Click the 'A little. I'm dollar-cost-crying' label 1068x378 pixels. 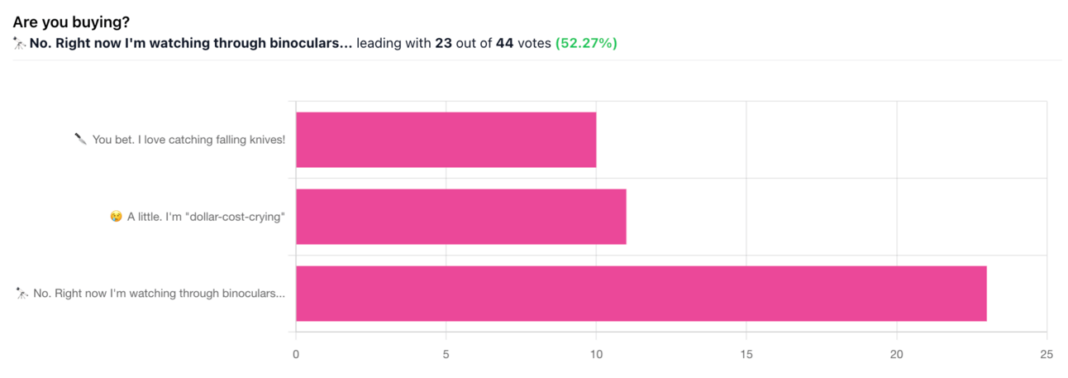(x=206, y=217)
